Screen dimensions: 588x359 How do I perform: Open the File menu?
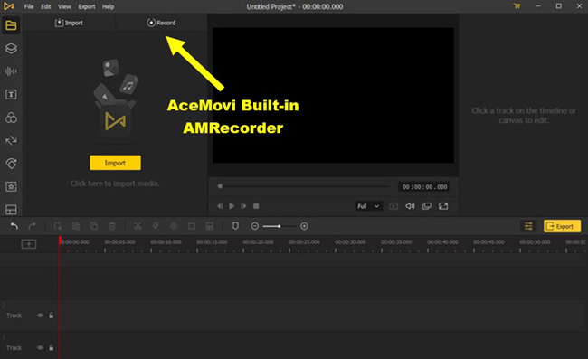(29, 6)
